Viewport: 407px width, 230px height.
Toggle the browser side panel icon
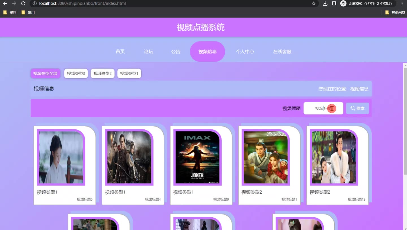pyautogui.click(x=334, y=3)
